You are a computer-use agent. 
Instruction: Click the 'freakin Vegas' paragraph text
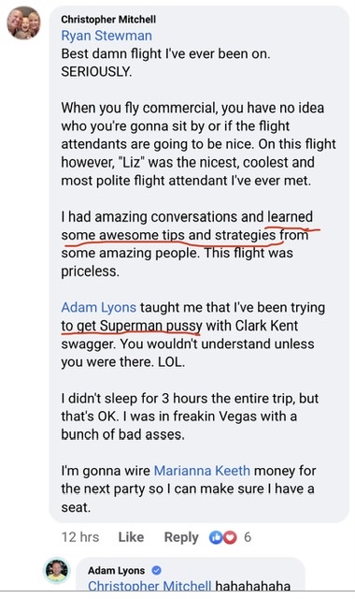pyautogui.click(x=190, y=416)
